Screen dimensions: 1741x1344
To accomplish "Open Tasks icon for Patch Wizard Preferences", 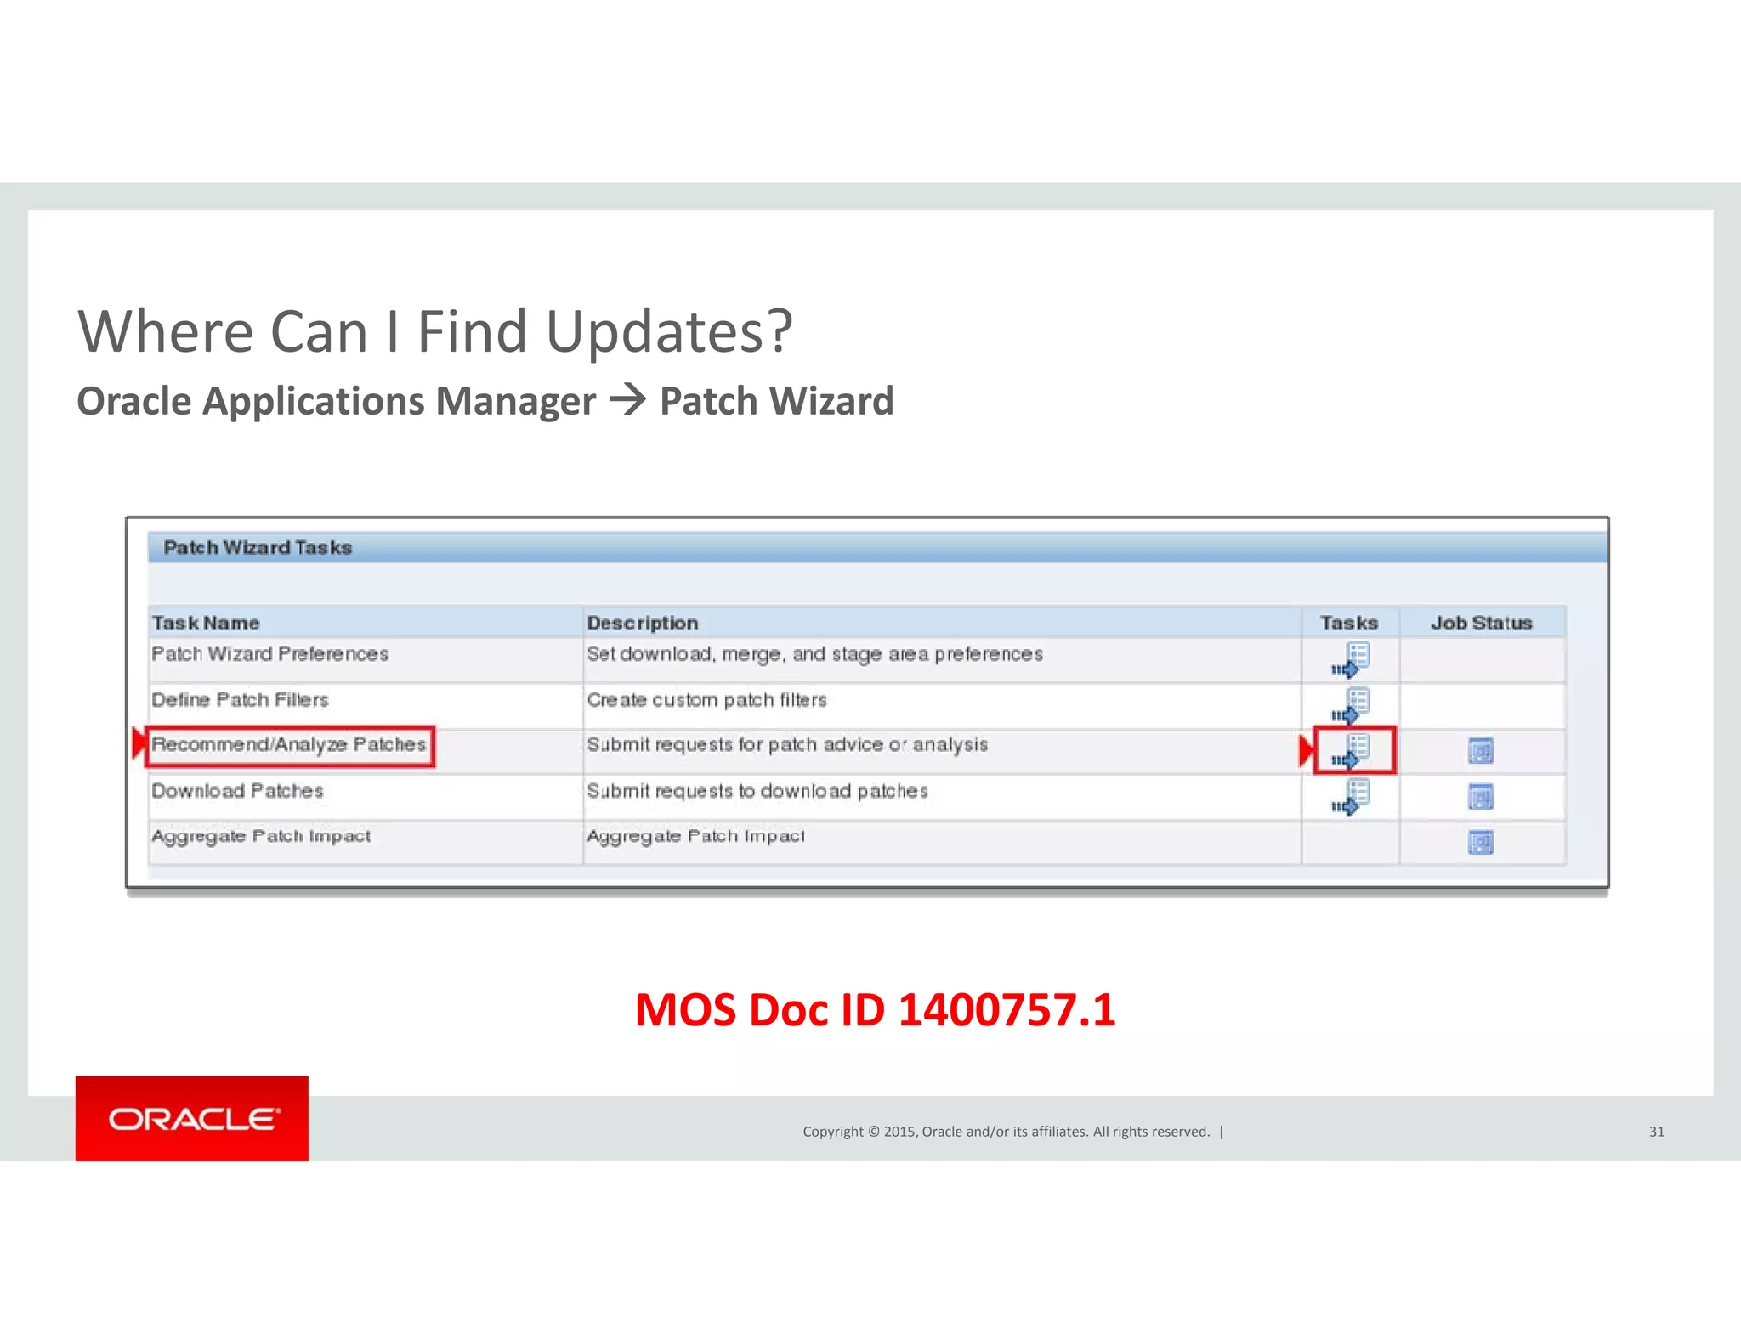I will pos(1351,660).
